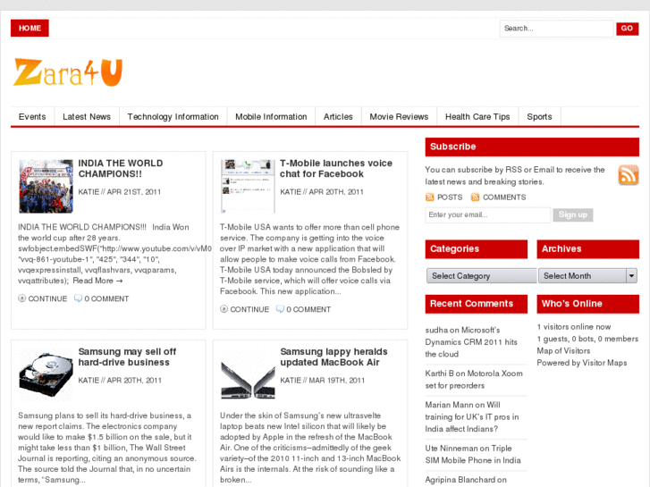The image size is (650, 487).
Task: Click the Archives section header
Action: point(587,249)
